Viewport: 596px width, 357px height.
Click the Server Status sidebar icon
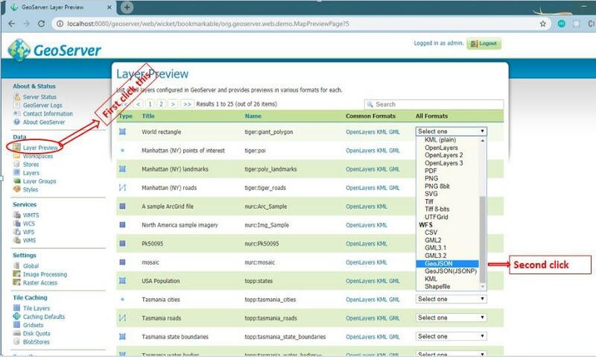(x=16, y=97)
